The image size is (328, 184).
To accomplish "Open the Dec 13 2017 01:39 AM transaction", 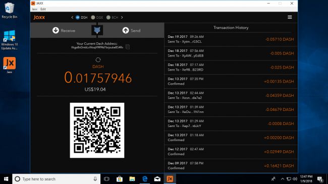I will pos(231,109).
